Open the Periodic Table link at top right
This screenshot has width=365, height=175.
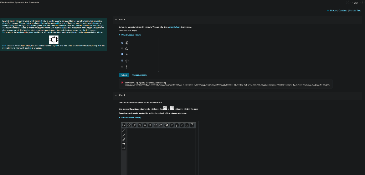tap(355, 11)
